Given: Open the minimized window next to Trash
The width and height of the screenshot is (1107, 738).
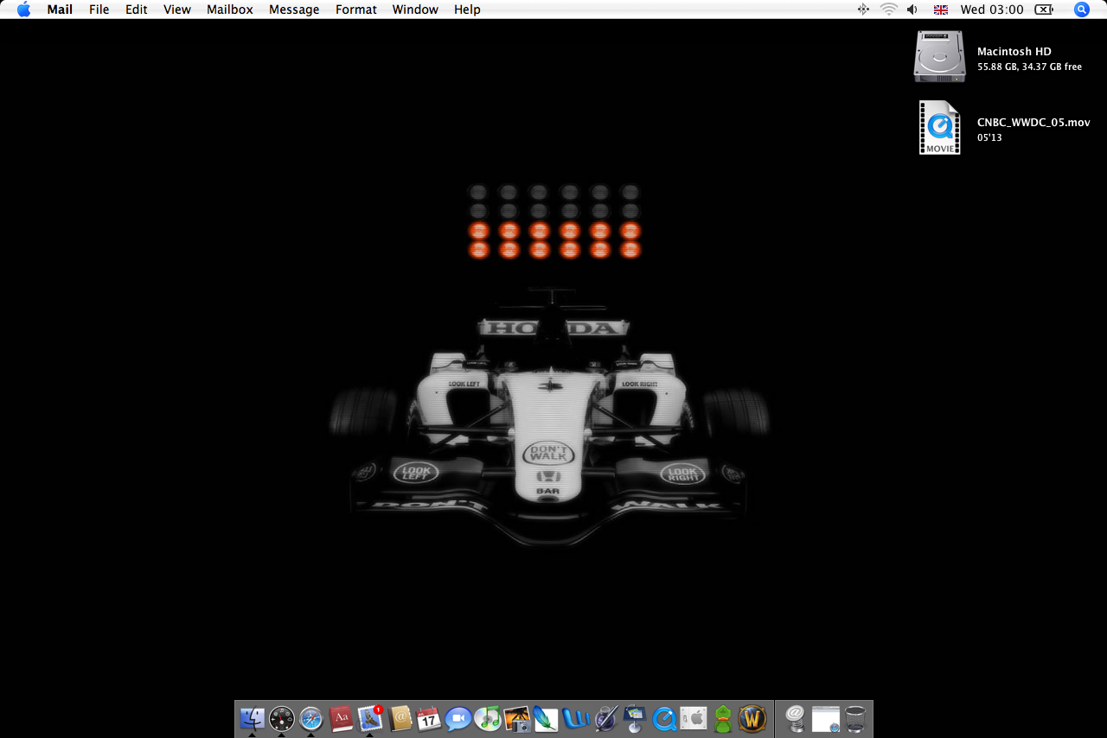Looking at the screenshot, I should pyautogui.click(x=826, y=718).
